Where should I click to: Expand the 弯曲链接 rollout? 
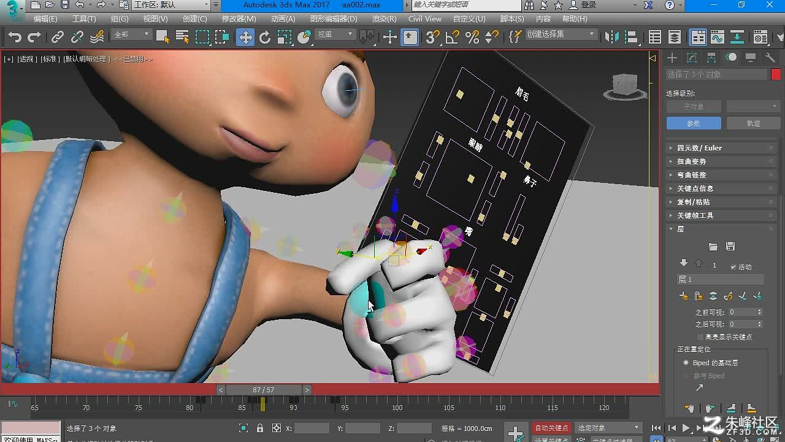point(721,175)
